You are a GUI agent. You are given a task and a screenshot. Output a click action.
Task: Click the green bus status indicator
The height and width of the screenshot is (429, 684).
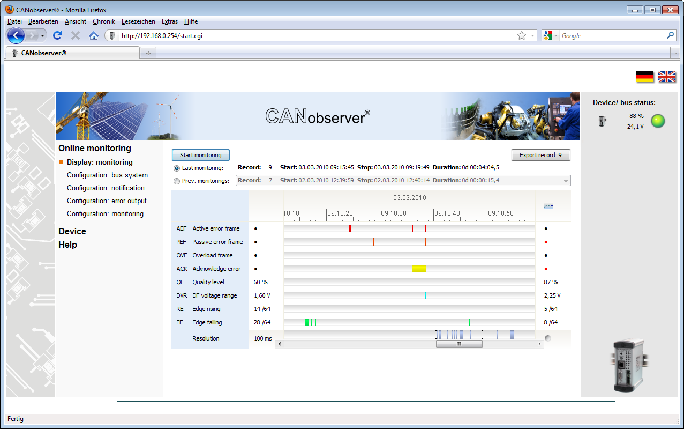pos(658,121)
